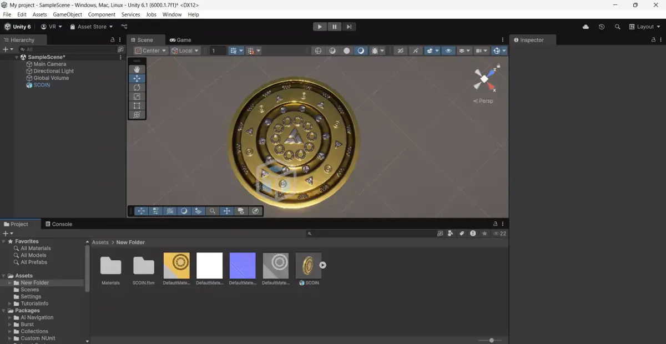Click Persp projection label
The width and height of the screenshot is (666, 344).
point(483,101)
